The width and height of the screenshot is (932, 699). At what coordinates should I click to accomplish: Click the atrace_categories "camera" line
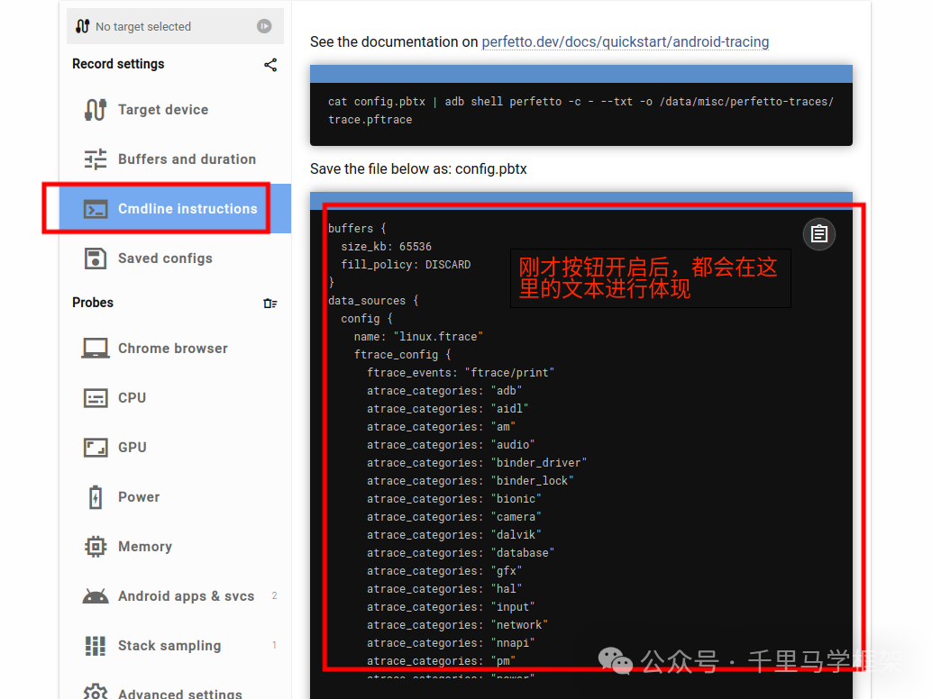[453, 517]
